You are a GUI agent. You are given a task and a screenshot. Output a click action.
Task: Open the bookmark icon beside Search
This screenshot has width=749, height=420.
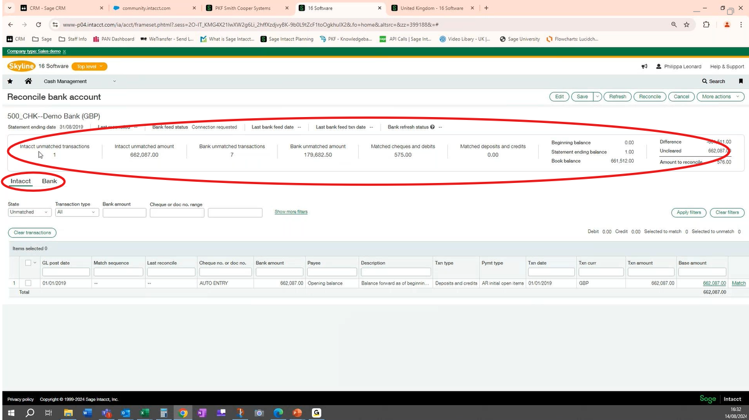(741, 81)
